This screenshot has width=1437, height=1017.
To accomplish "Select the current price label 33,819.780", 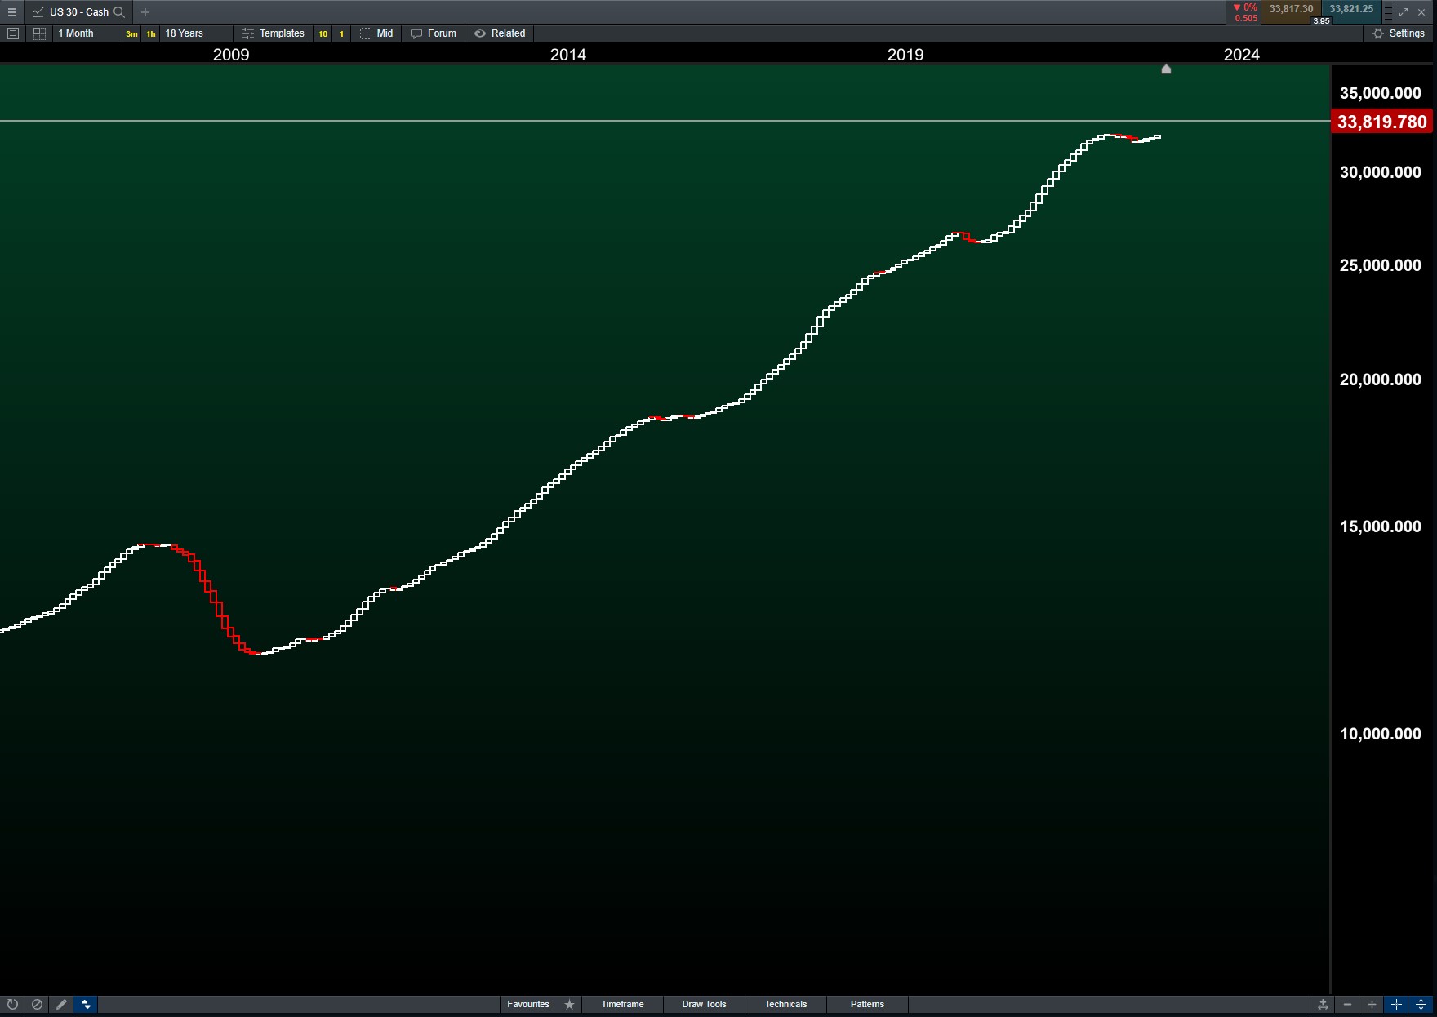I will point(1382,122).
